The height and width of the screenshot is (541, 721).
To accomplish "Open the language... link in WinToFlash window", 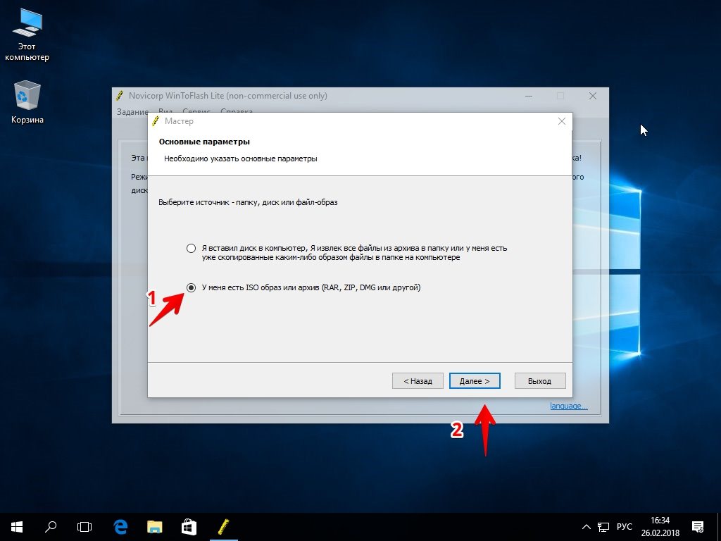I will point(569,406).
